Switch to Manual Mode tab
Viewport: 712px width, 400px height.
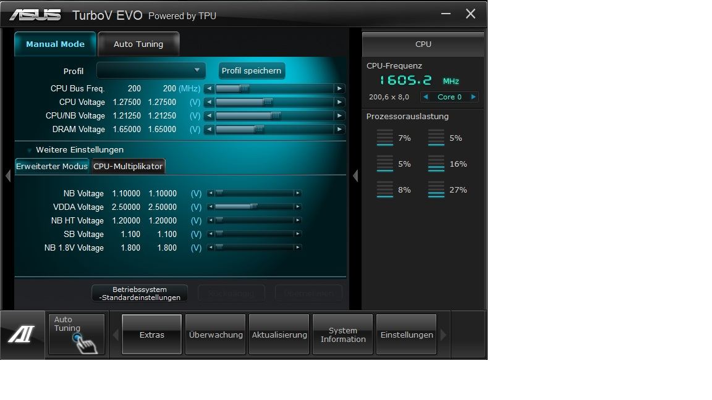pos(55,44)
